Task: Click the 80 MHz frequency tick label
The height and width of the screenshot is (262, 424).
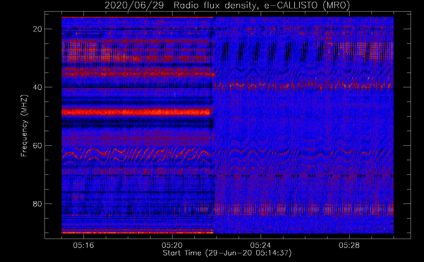Action: pyautogui.click(x=38, y=204)
